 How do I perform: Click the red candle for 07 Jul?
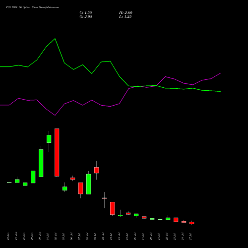coord(81,188)
